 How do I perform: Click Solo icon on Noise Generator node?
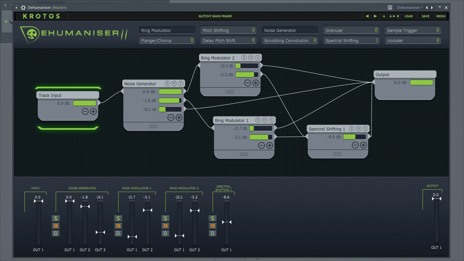[181, 84]
